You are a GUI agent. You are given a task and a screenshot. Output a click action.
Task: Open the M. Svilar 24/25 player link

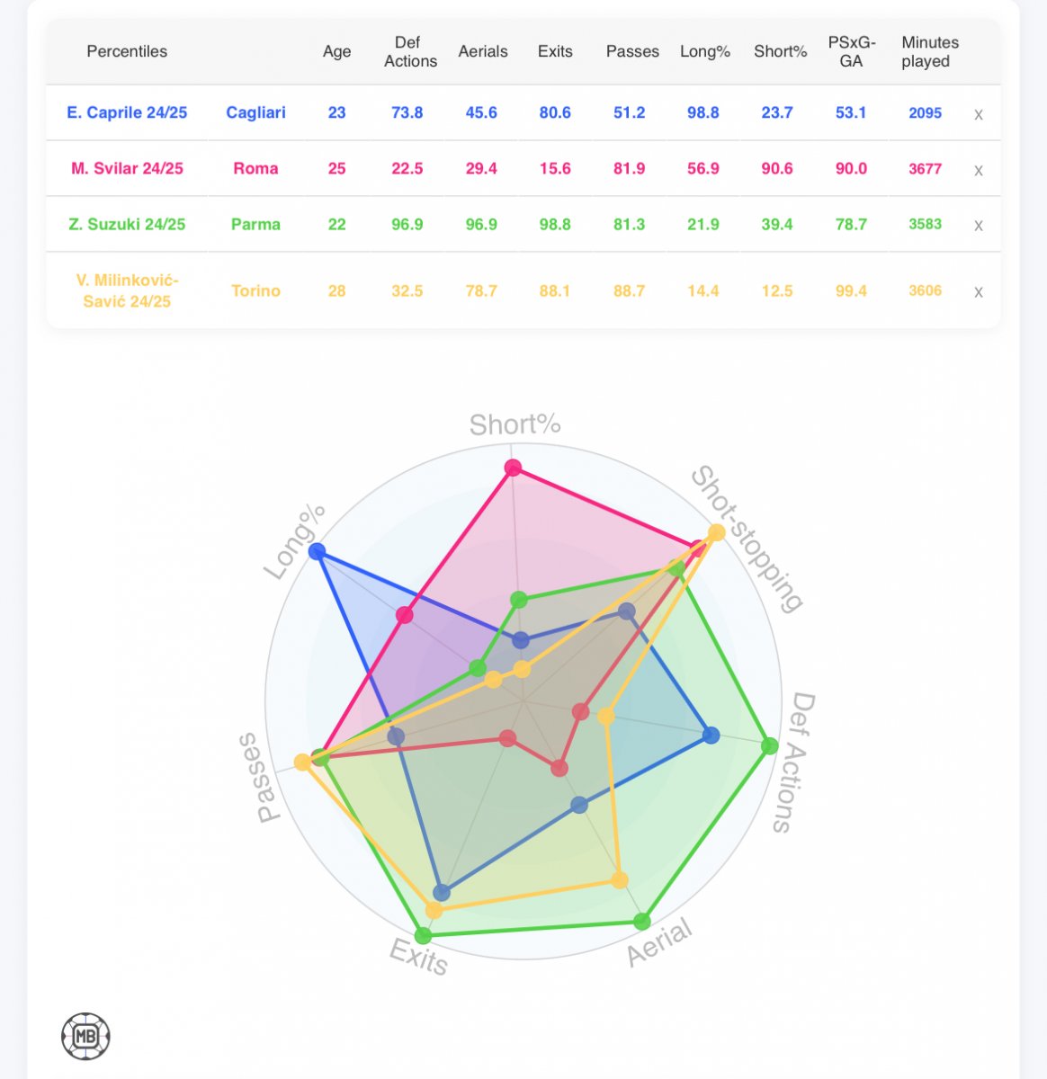point(127,168)
